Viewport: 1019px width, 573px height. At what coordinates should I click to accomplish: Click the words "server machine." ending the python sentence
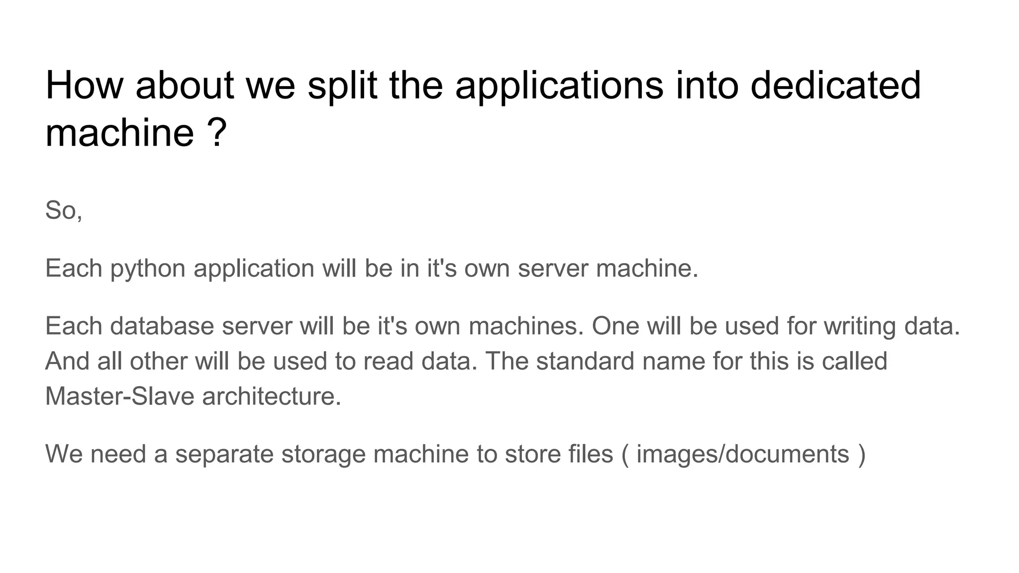[608, 269]
